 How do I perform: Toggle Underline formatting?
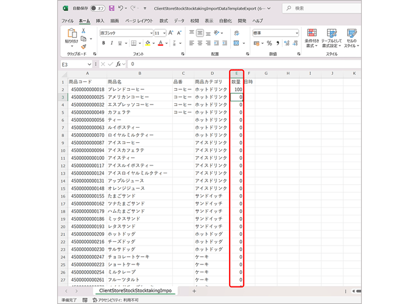click(x=120, y=43)
